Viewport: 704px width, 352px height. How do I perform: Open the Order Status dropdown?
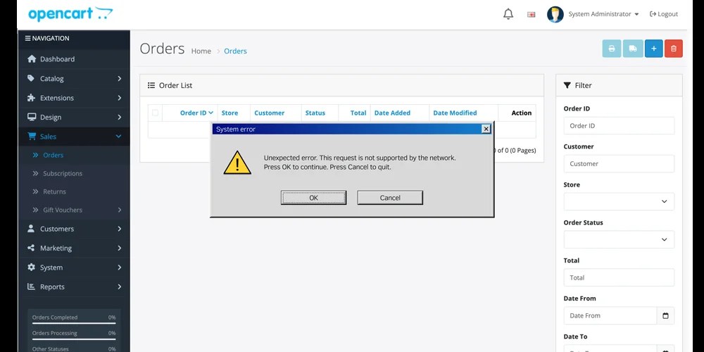pos(619,239)
